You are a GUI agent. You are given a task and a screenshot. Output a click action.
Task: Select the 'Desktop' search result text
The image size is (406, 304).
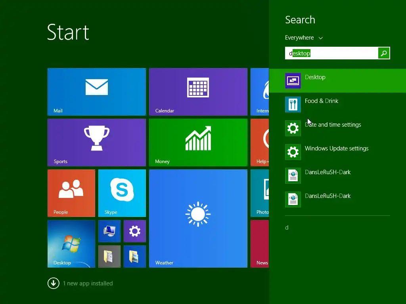(x=315, y=77)
